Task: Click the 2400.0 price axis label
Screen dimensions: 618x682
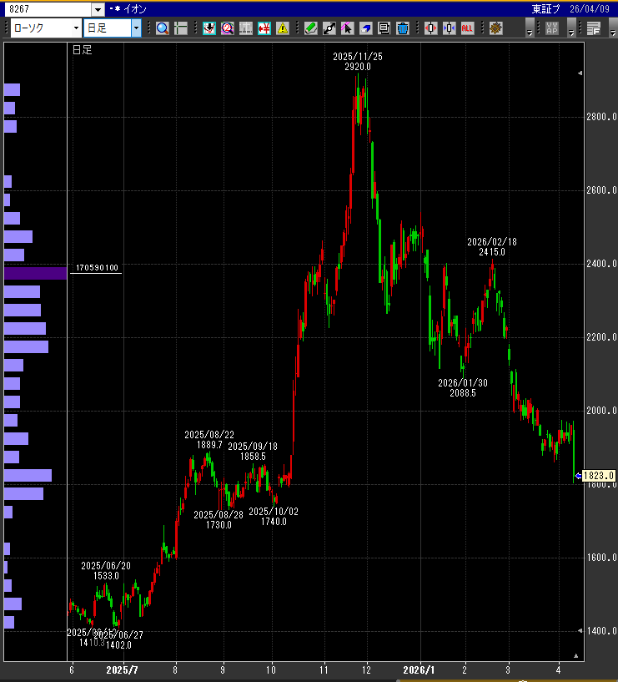Action: point(601,264)
